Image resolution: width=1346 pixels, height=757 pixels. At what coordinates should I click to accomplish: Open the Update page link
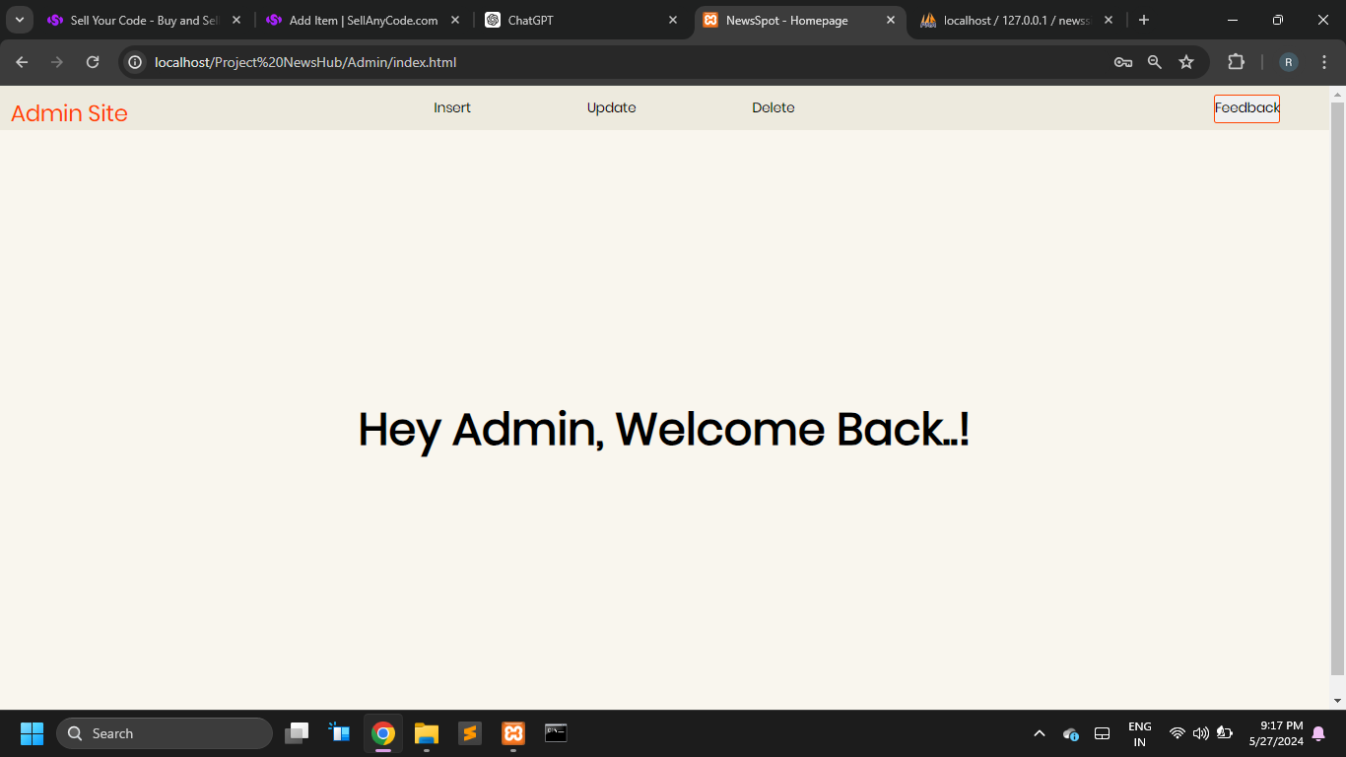point(611,108)
